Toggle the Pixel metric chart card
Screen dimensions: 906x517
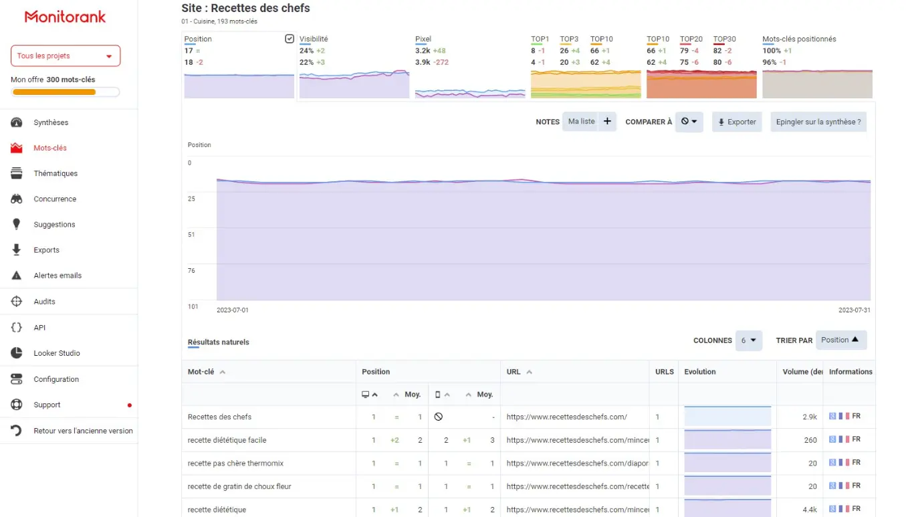(470, 67)
